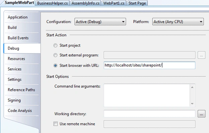Screen dimensions: 209x133
Task: Click the Start external program path field
Action: point(149,55)
